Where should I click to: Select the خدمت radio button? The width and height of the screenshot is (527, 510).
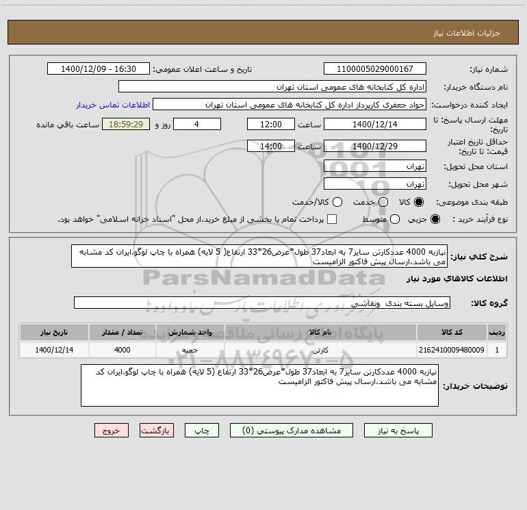[x=383, y=202]
